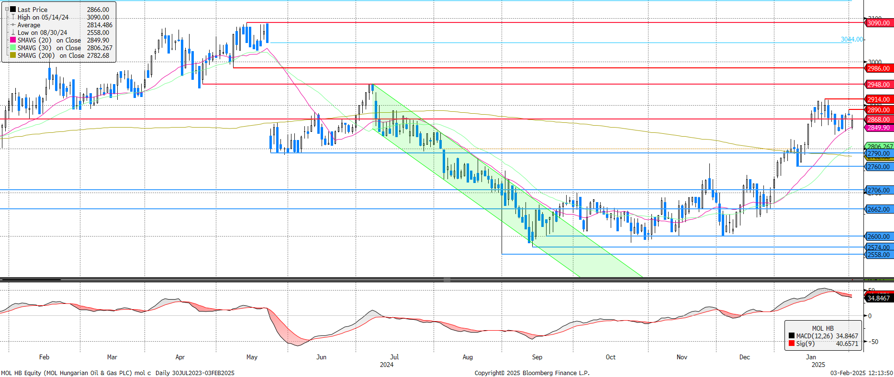Click the Last Price value 2866.00
Image resolution: width=894 pixels, height=377 pixels.
98,10
